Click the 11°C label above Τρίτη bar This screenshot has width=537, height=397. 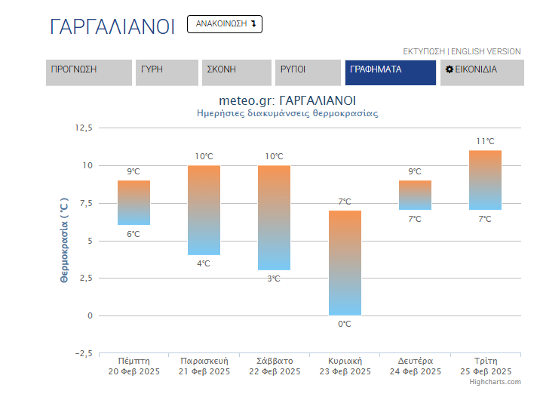point(485,141)
